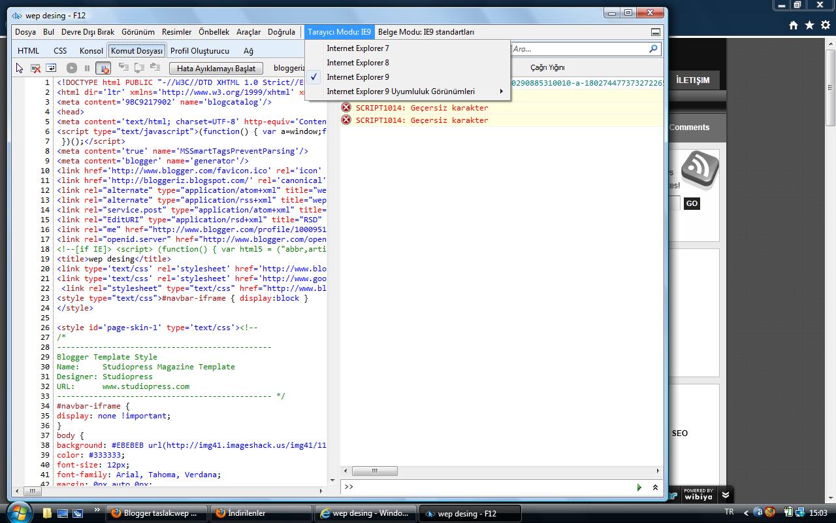Choose Internet Explorer 8 browser mode

[x=358, y=63]
